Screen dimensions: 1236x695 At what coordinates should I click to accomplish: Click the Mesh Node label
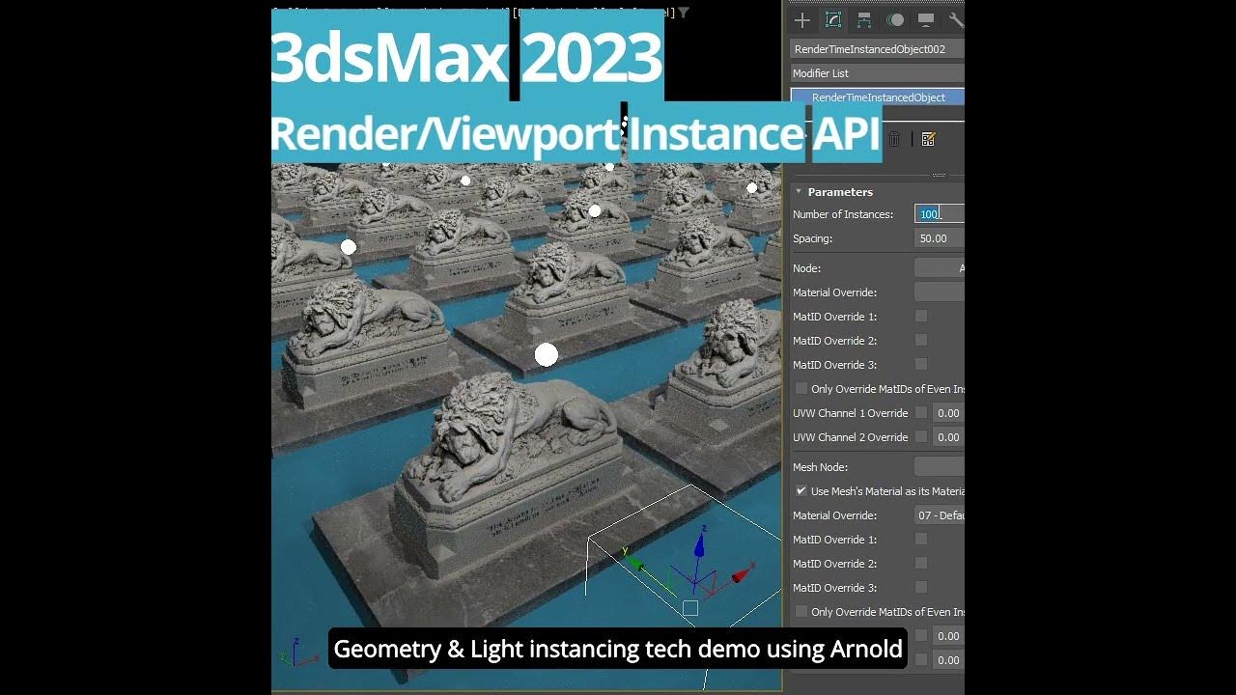click(x=820, y=467)
